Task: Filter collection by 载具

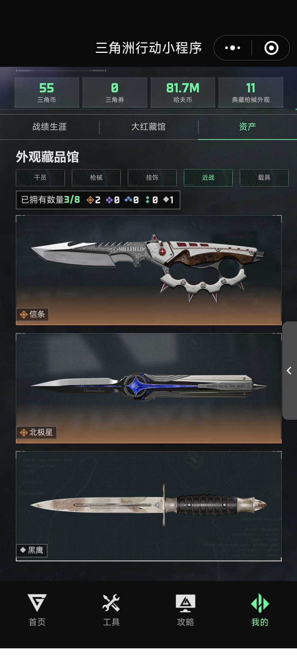Action: point(264,178)
